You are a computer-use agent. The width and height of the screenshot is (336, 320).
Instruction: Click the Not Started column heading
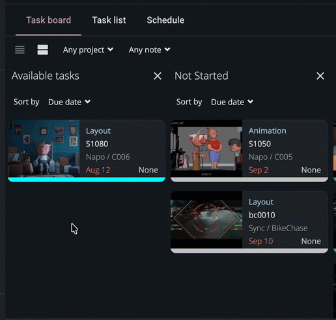click(201, 76)
